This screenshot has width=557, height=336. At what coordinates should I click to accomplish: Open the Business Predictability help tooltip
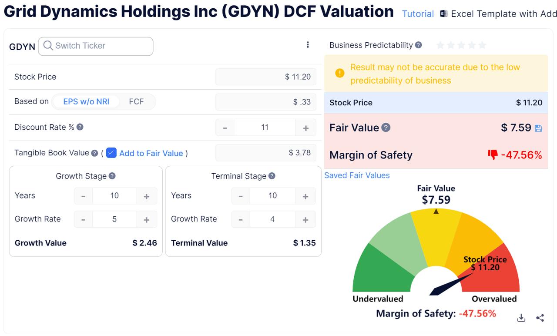tap(418, 45)
